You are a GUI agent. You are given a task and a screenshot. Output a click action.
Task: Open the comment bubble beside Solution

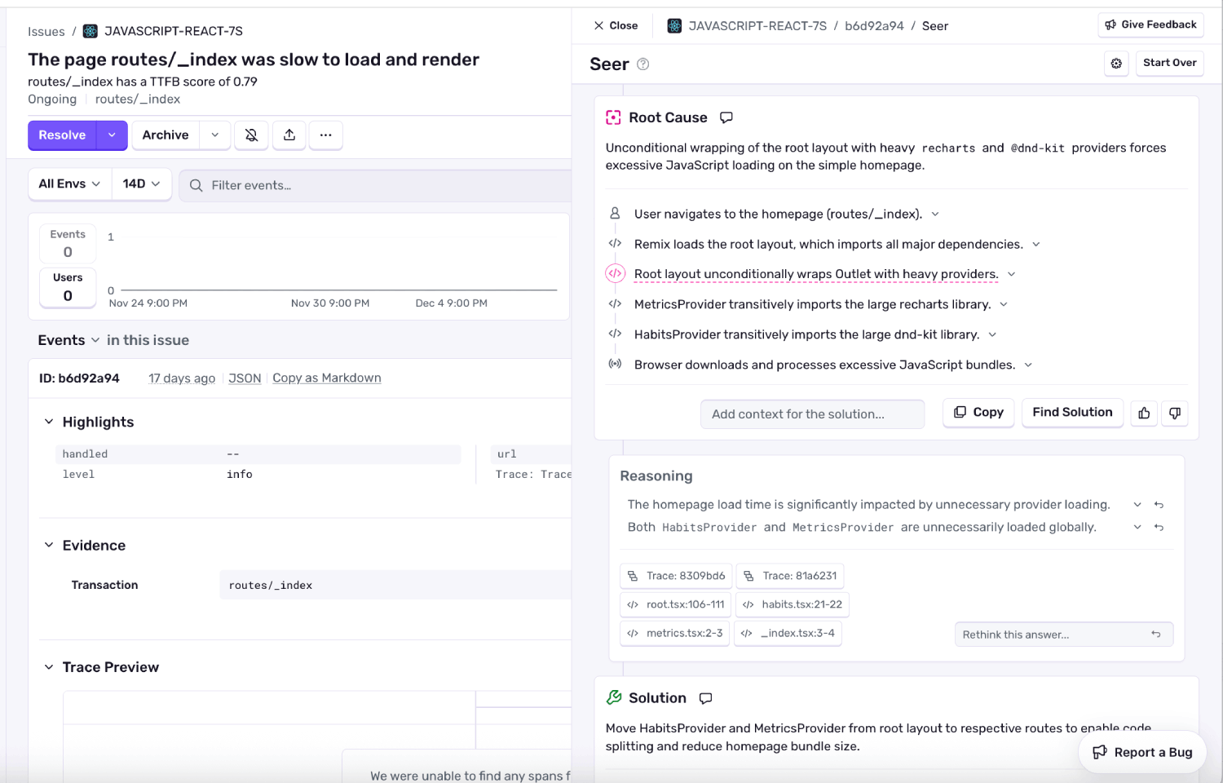tap(704, 697)
